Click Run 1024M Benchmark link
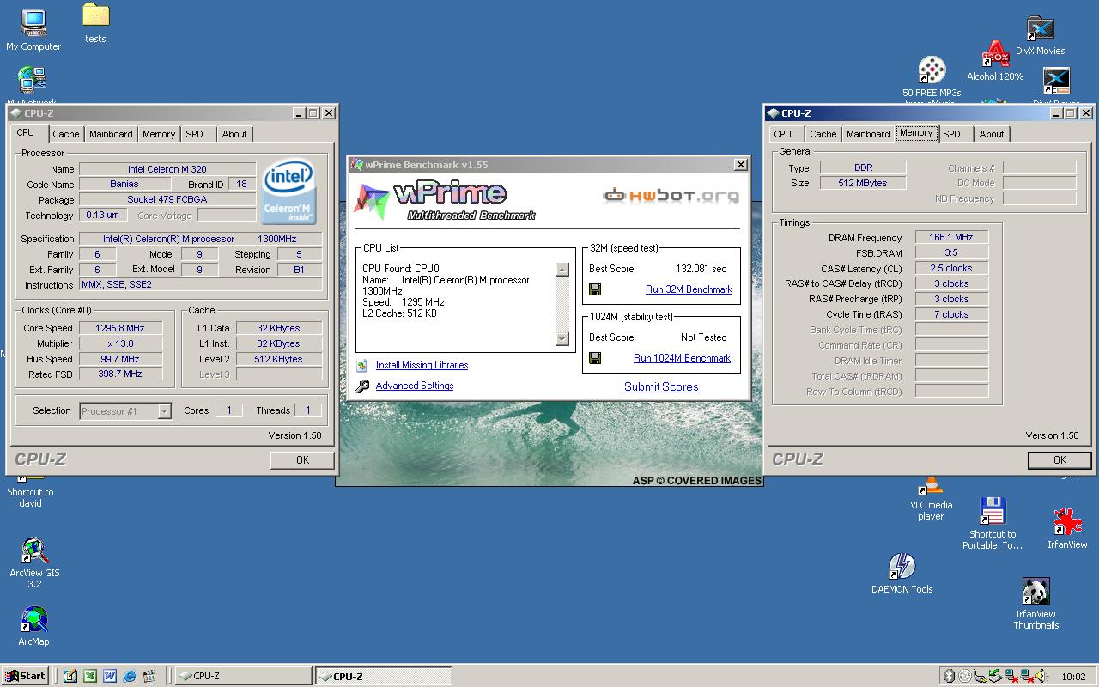Image resolution: width=1099 pixels, height=687 pixels. (682, 358)
